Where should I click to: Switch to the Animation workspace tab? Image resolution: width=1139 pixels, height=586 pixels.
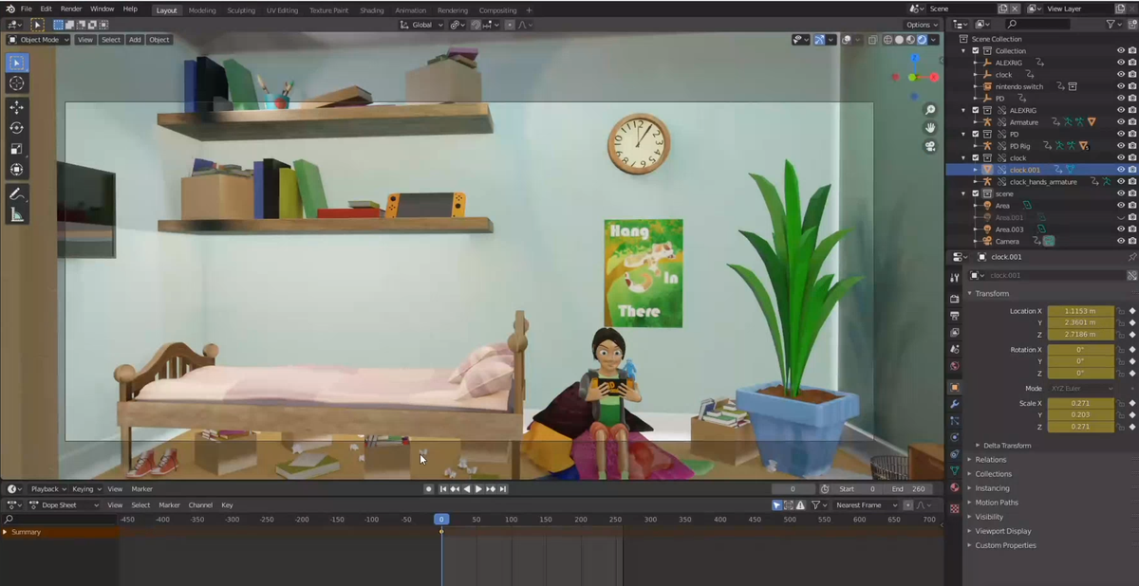pos(410,10)
